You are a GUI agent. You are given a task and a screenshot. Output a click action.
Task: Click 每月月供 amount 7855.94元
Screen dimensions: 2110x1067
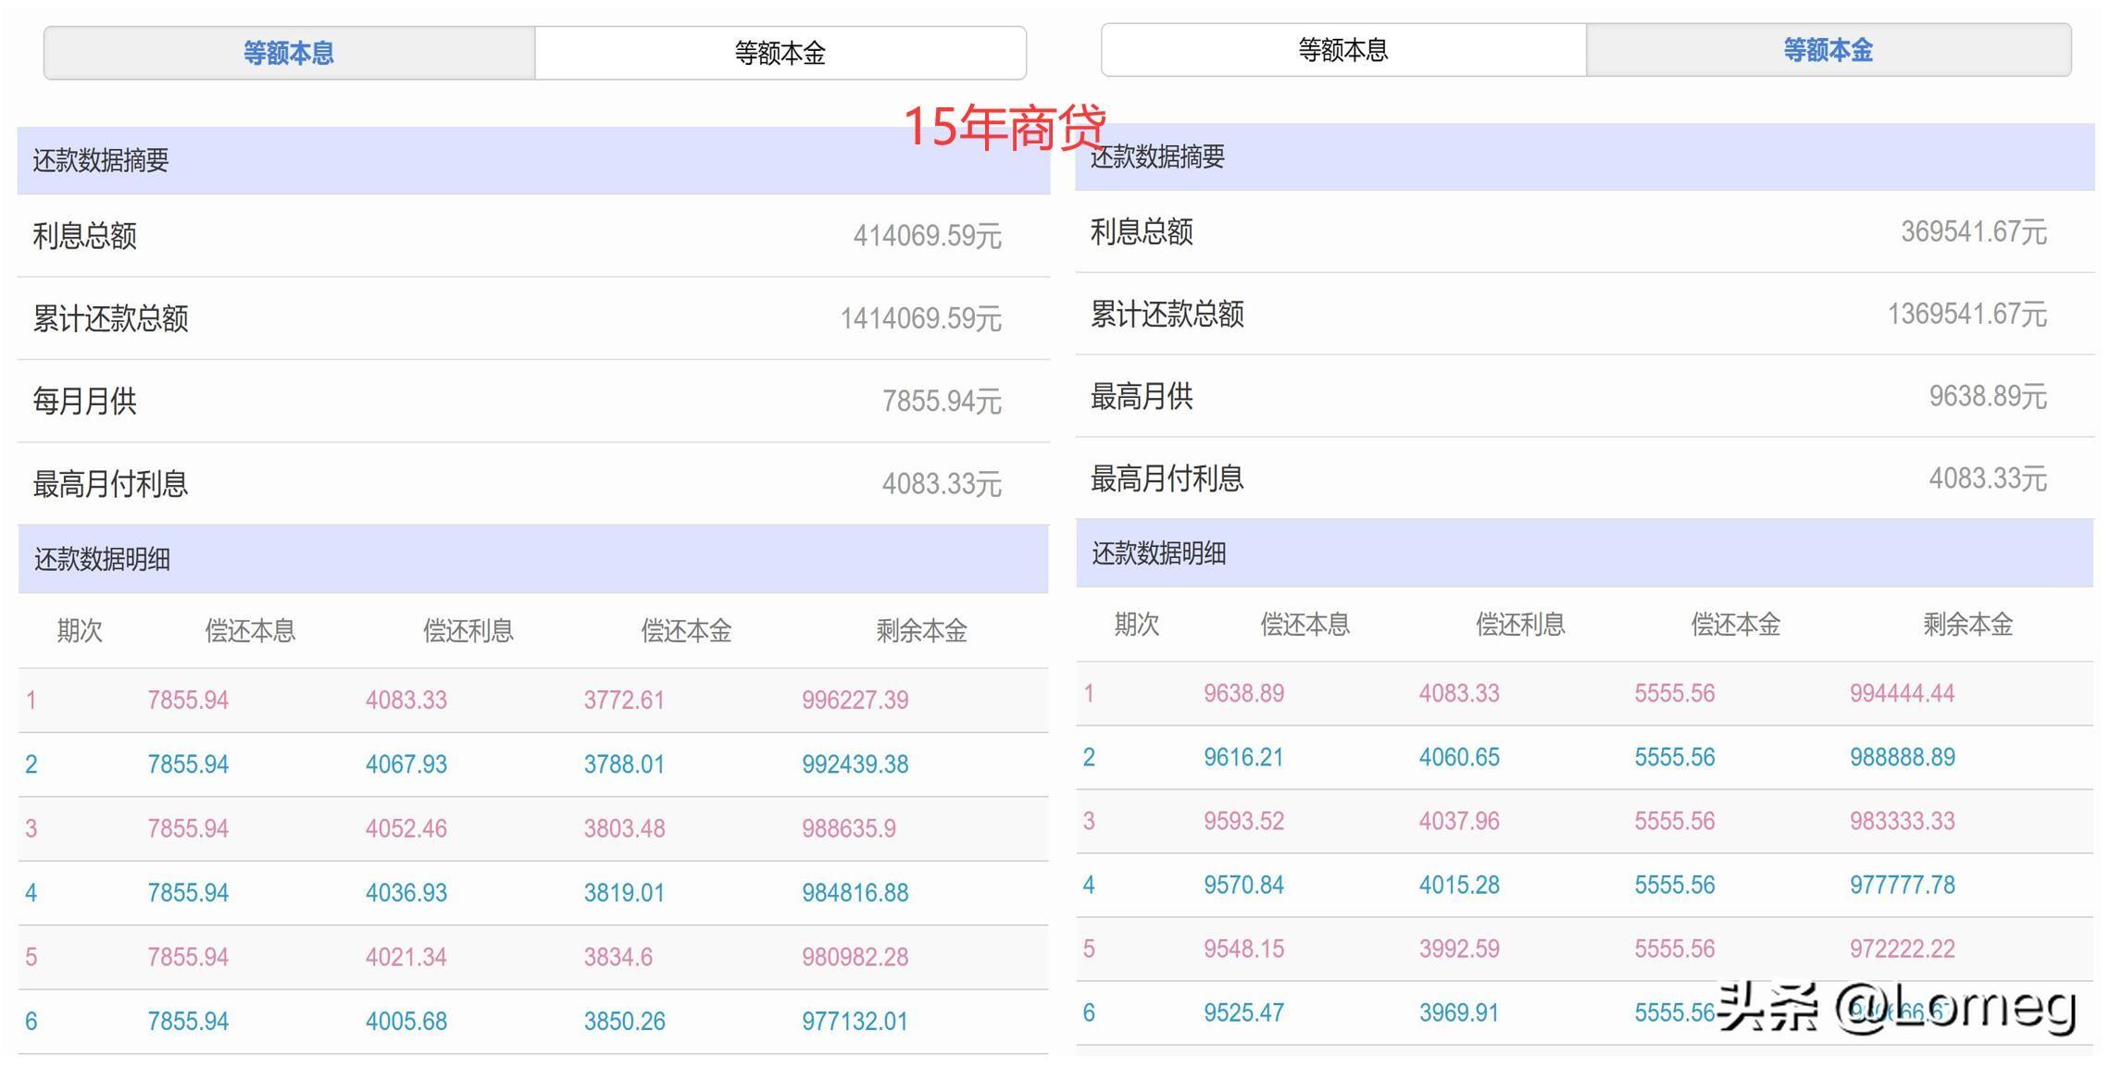click(x=939, y=400)
